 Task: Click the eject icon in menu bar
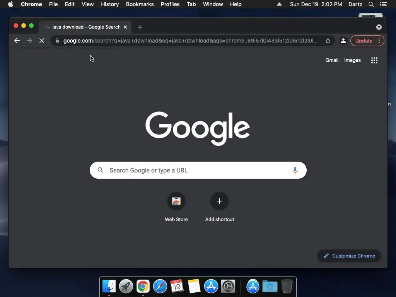[x=279, y=4]
